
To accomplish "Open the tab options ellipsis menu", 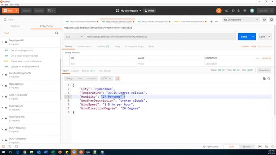I will click(x=216, y=22).
